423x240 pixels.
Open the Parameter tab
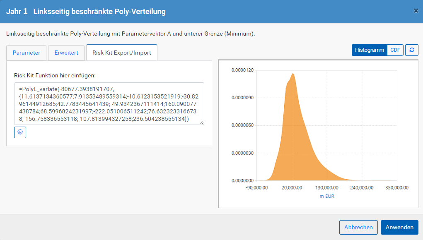click(27, 53)
